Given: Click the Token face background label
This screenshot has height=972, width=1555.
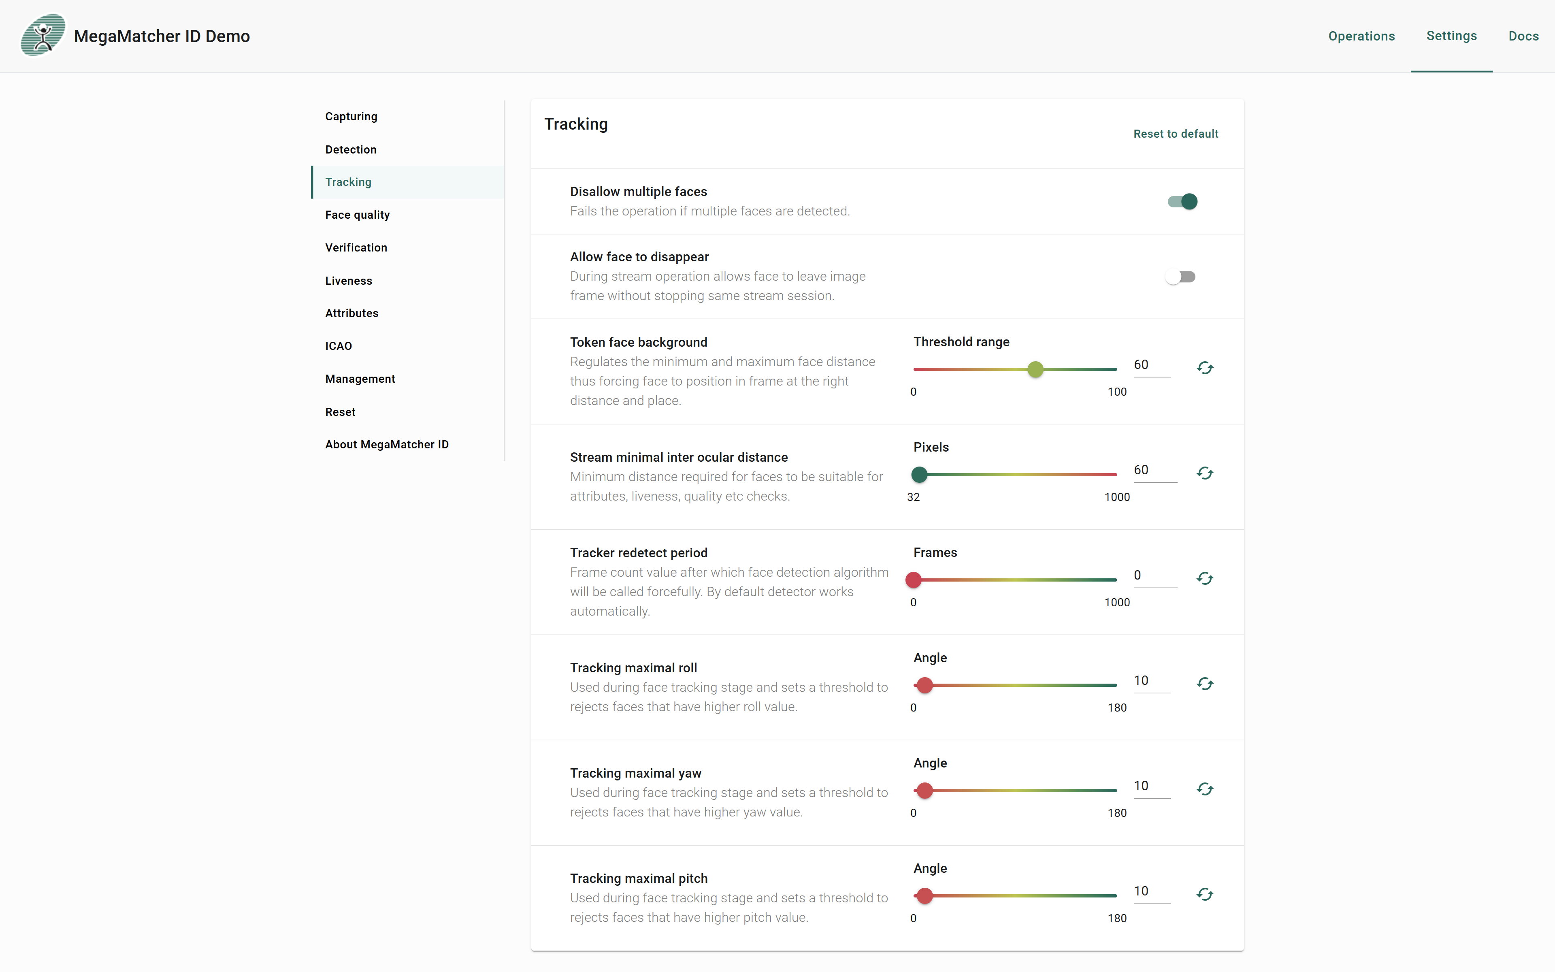Looking at the screenshot, I should pos(638,343).
